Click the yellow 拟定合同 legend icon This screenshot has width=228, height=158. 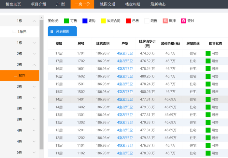pyautogui.click(x=103, y=21)
